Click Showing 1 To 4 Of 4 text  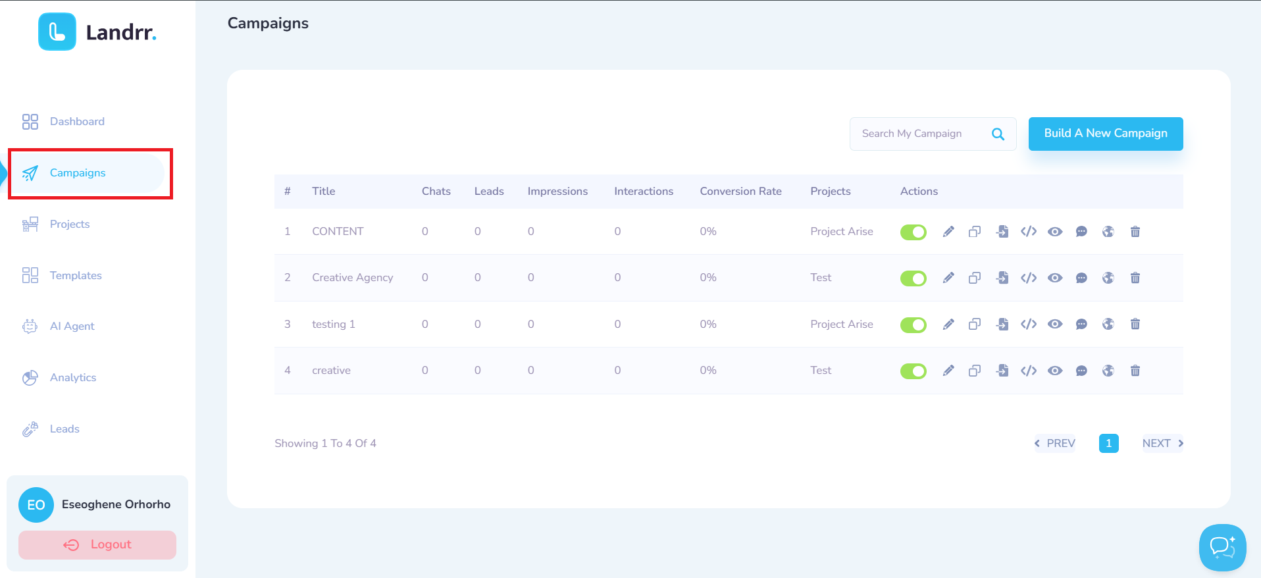pos(325,443)
